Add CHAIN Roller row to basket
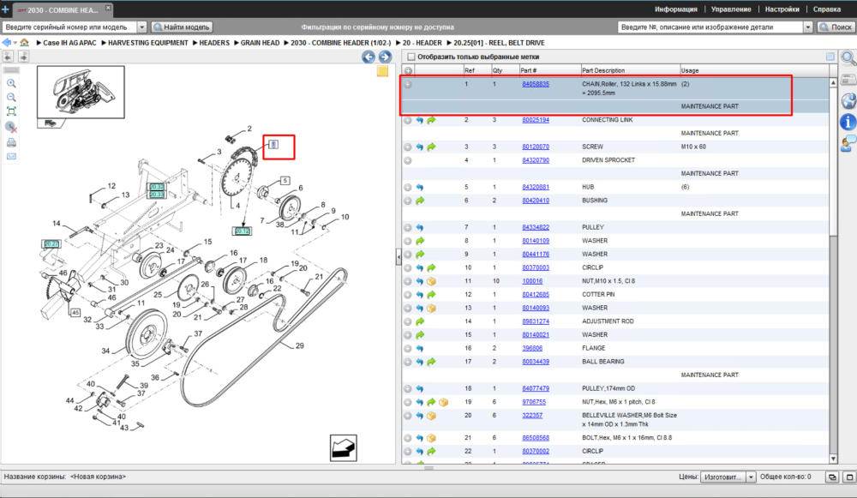Screen dimensions: 857x498 pyautogui.click(x=408, y=84)
